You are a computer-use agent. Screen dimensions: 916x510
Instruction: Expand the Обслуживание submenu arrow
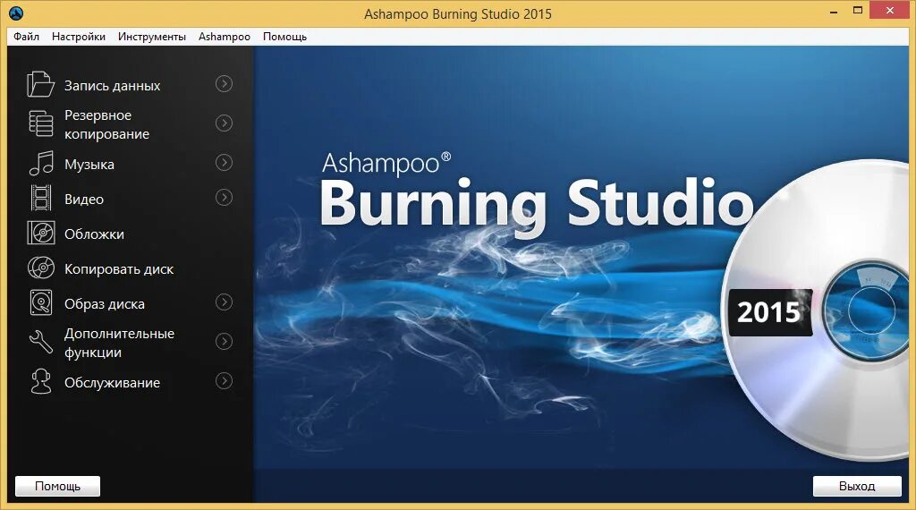(224, 381)
